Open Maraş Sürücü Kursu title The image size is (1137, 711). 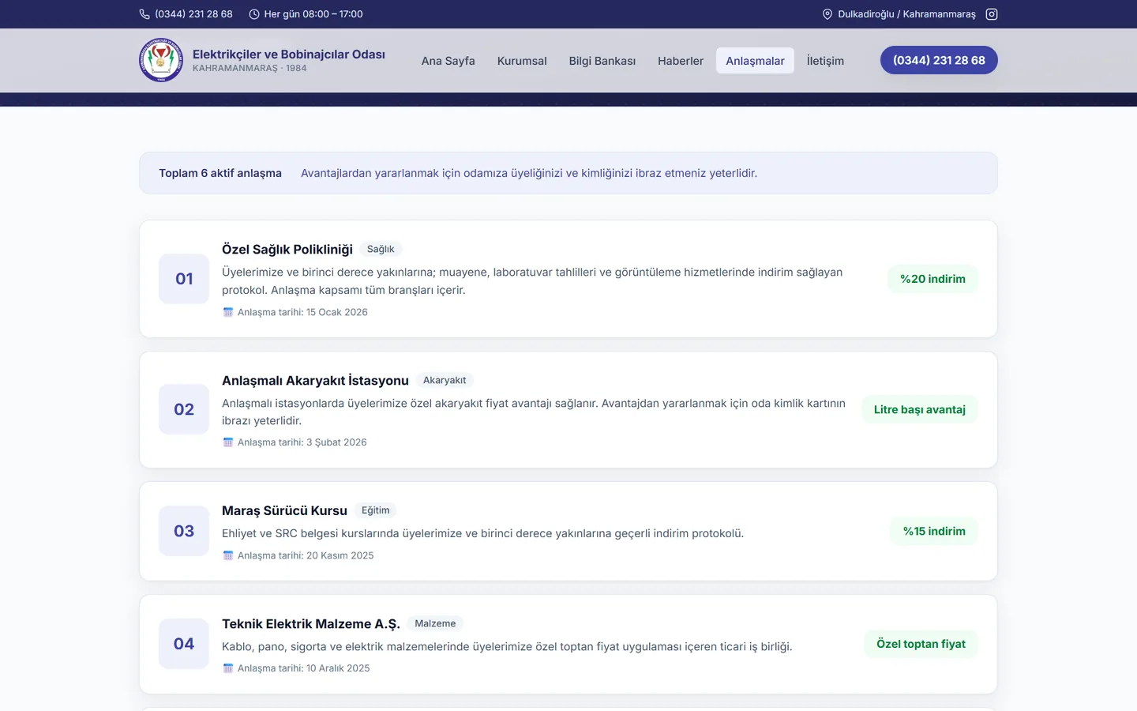(x=284, y=510)
